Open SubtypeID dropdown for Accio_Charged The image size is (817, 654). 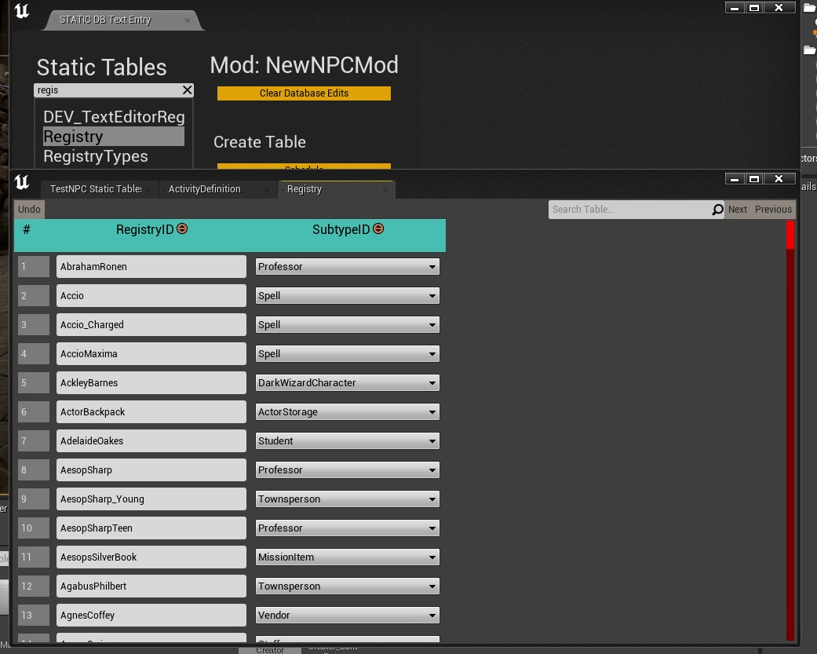click(x=347, y=325)
